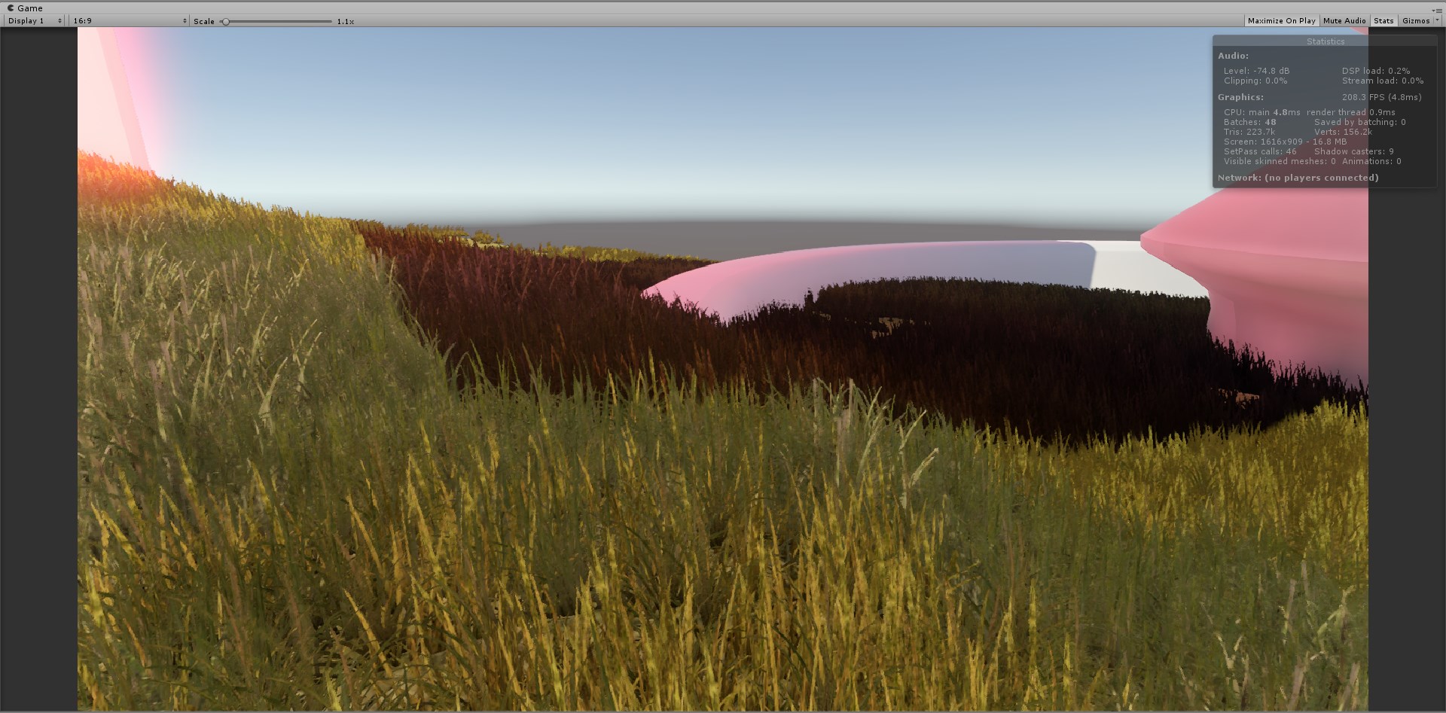Click the 208.3 FPS readout

[x=1381, y=97]
